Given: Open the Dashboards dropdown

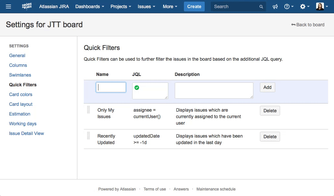Looking at the screenshot, I should click(88, 6).
